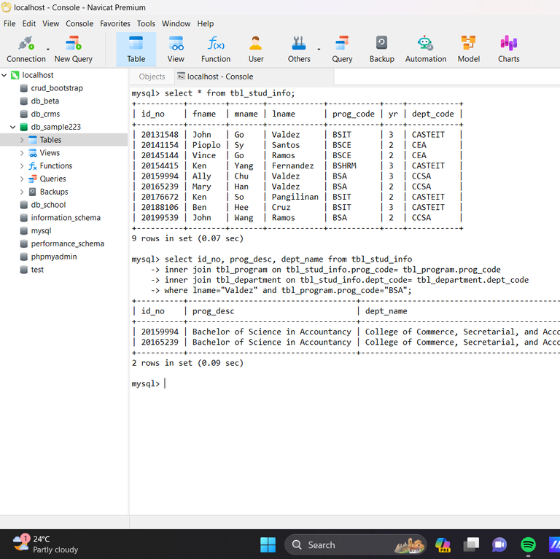The image size is (560, 559).
Task: Select db_crms database
Action: click(45, 114)
